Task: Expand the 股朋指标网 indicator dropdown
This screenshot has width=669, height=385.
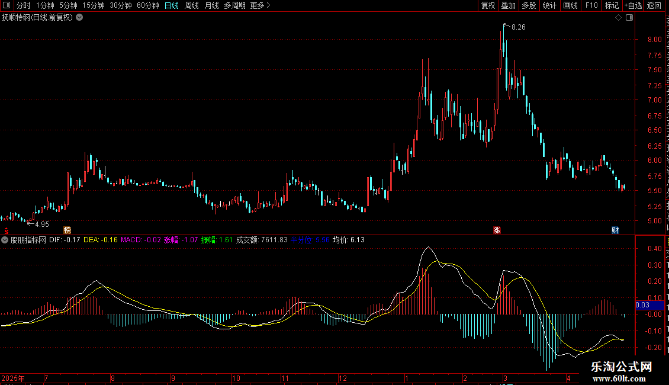Action: (5, 240)
